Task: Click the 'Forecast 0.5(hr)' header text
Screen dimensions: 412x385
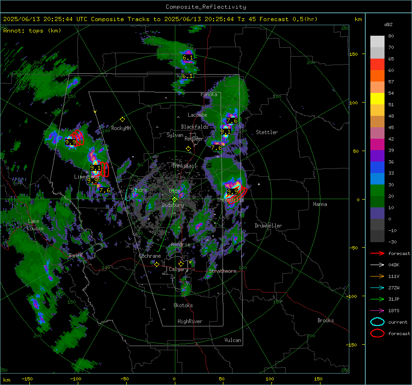Action: coord(288,19)
